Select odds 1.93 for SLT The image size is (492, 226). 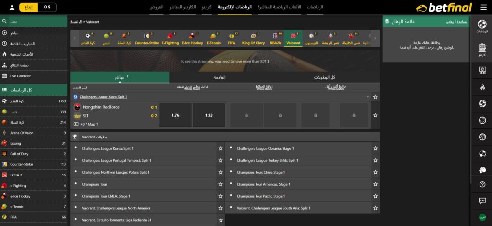click(x=209, y=115)
